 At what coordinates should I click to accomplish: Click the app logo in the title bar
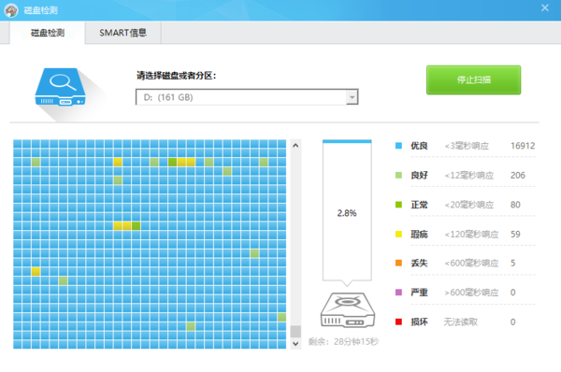point(11,10)
